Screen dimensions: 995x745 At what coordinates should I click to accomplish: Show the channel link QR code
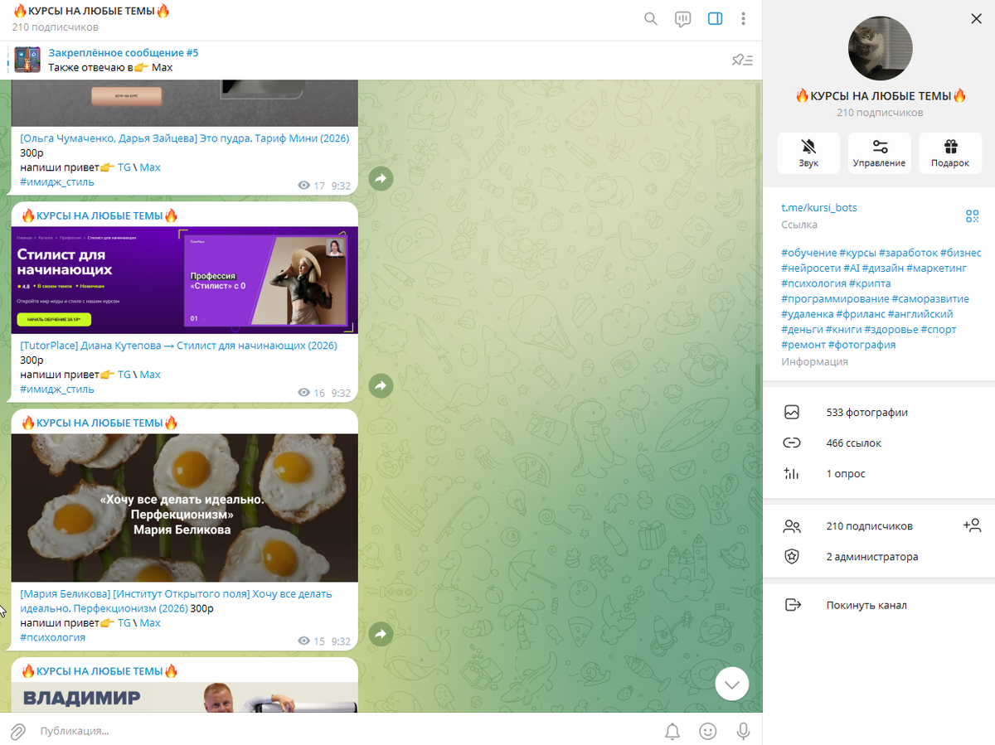click(973, 216)
